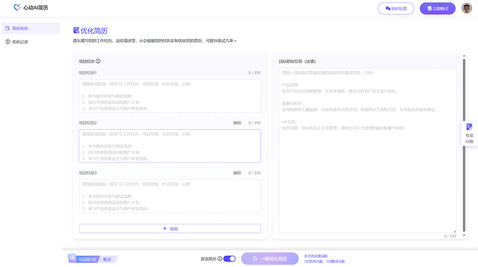478x267 pixels.
Task: Click the 优化记录 clock icon in sidebar
Action: pos(7,41)
